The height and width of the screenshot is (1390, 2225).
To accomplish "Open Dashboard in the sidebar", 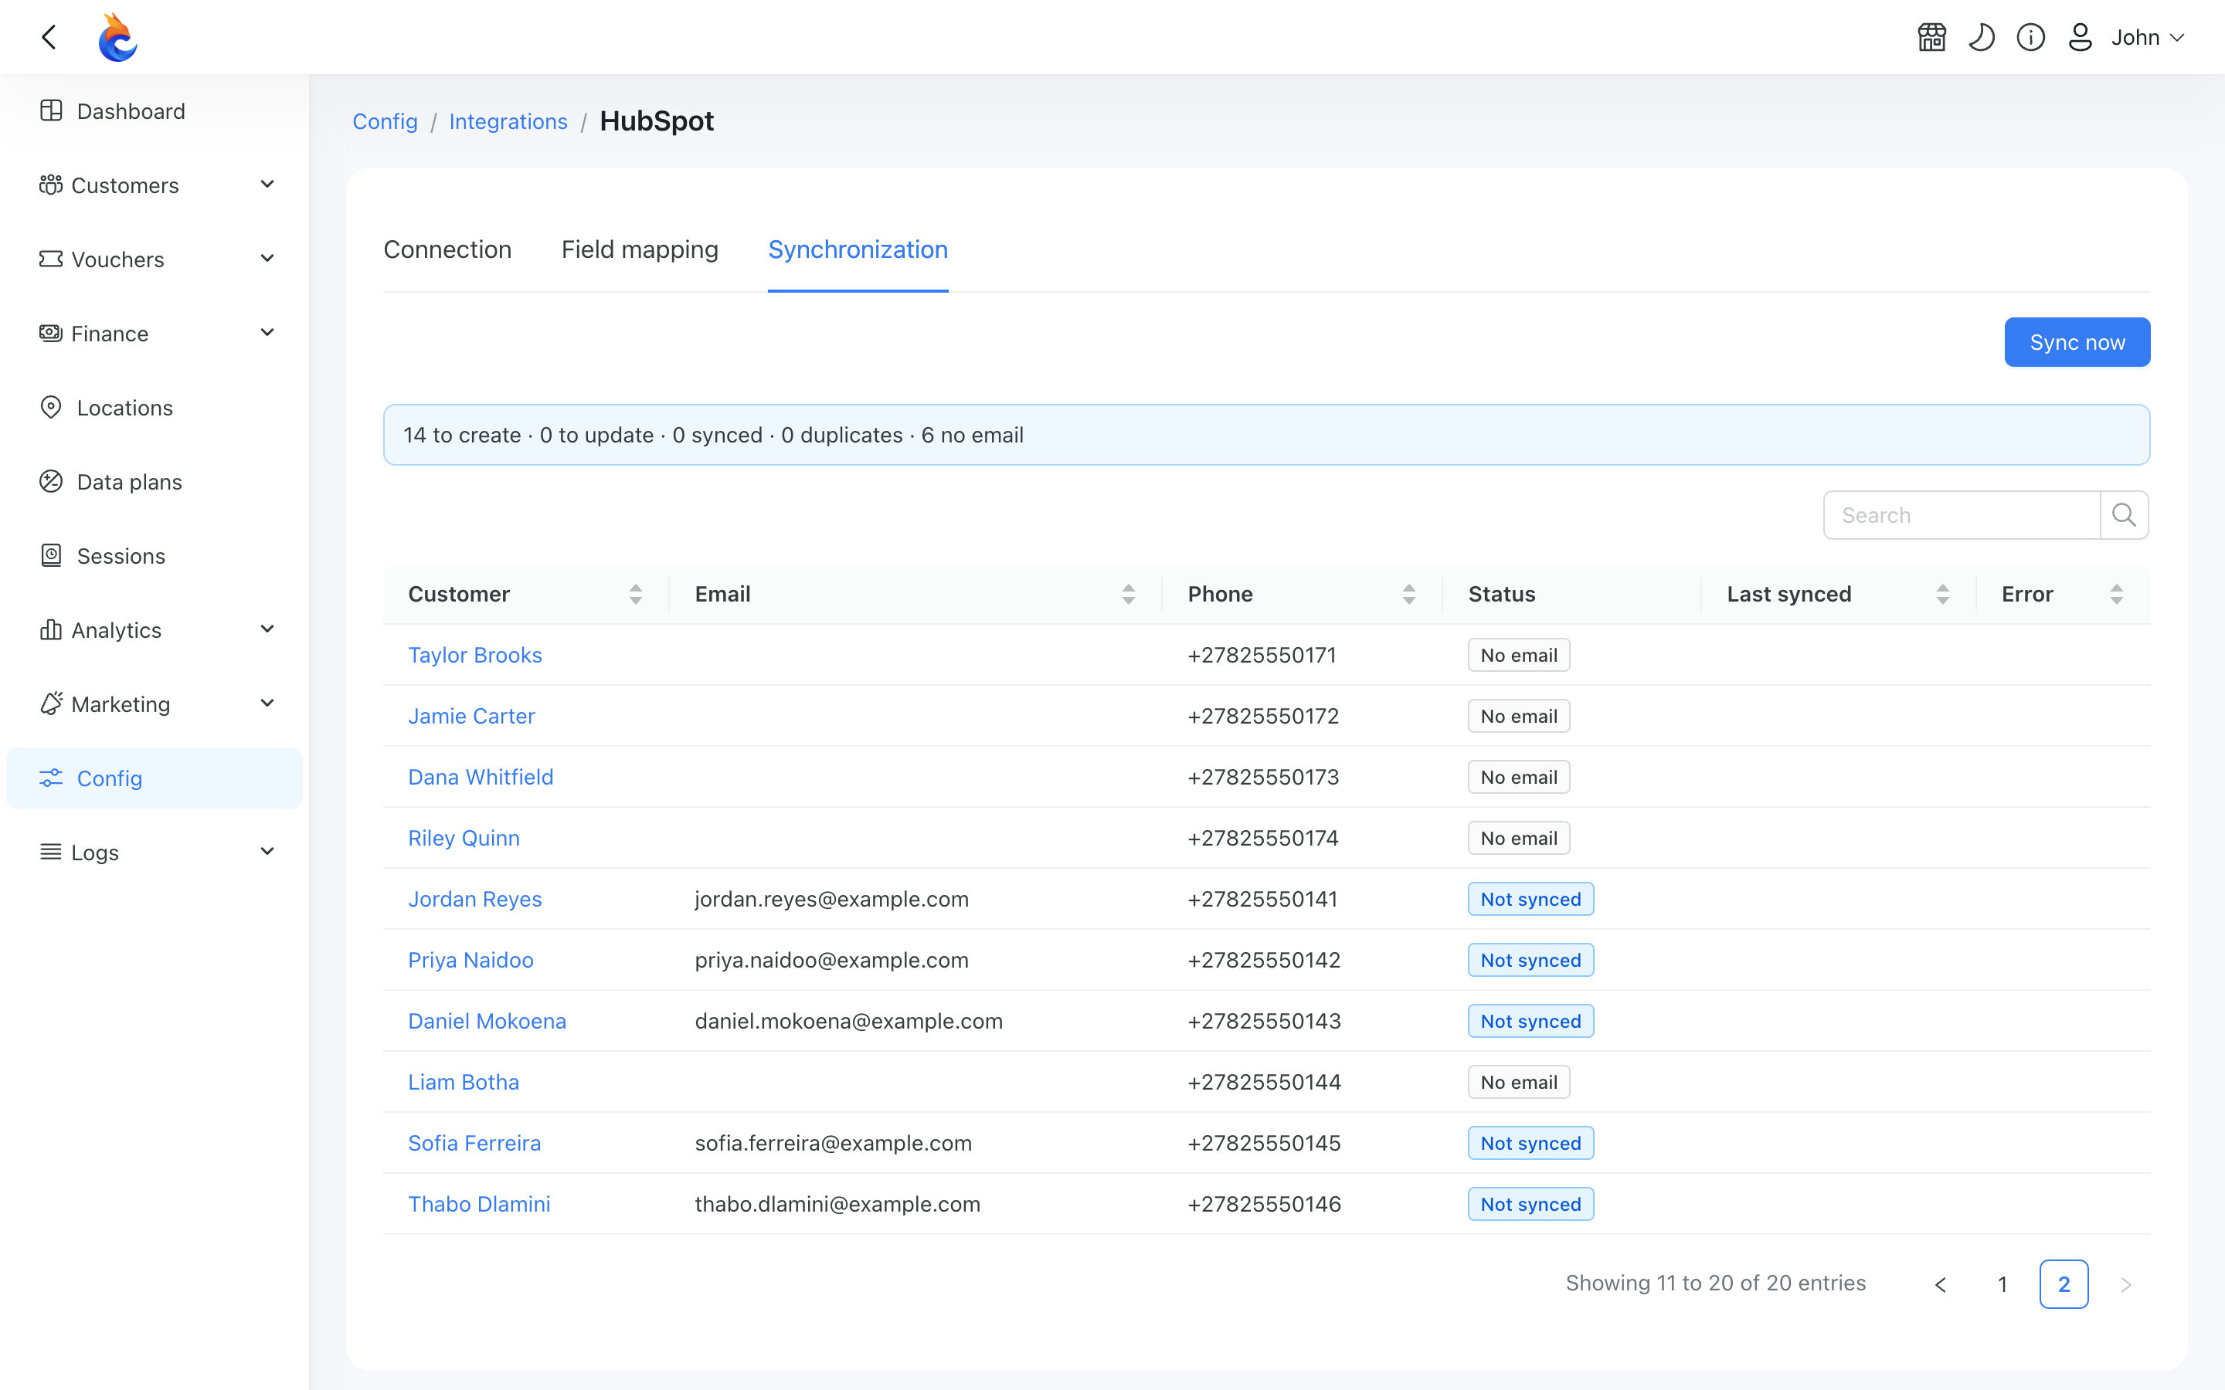I will (x=155, y=111).
